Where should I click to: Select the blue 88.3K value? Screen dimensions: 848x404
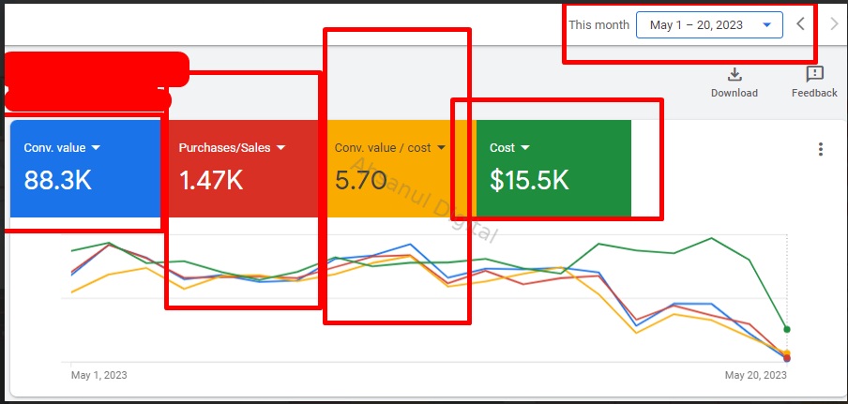coord(58,180)
